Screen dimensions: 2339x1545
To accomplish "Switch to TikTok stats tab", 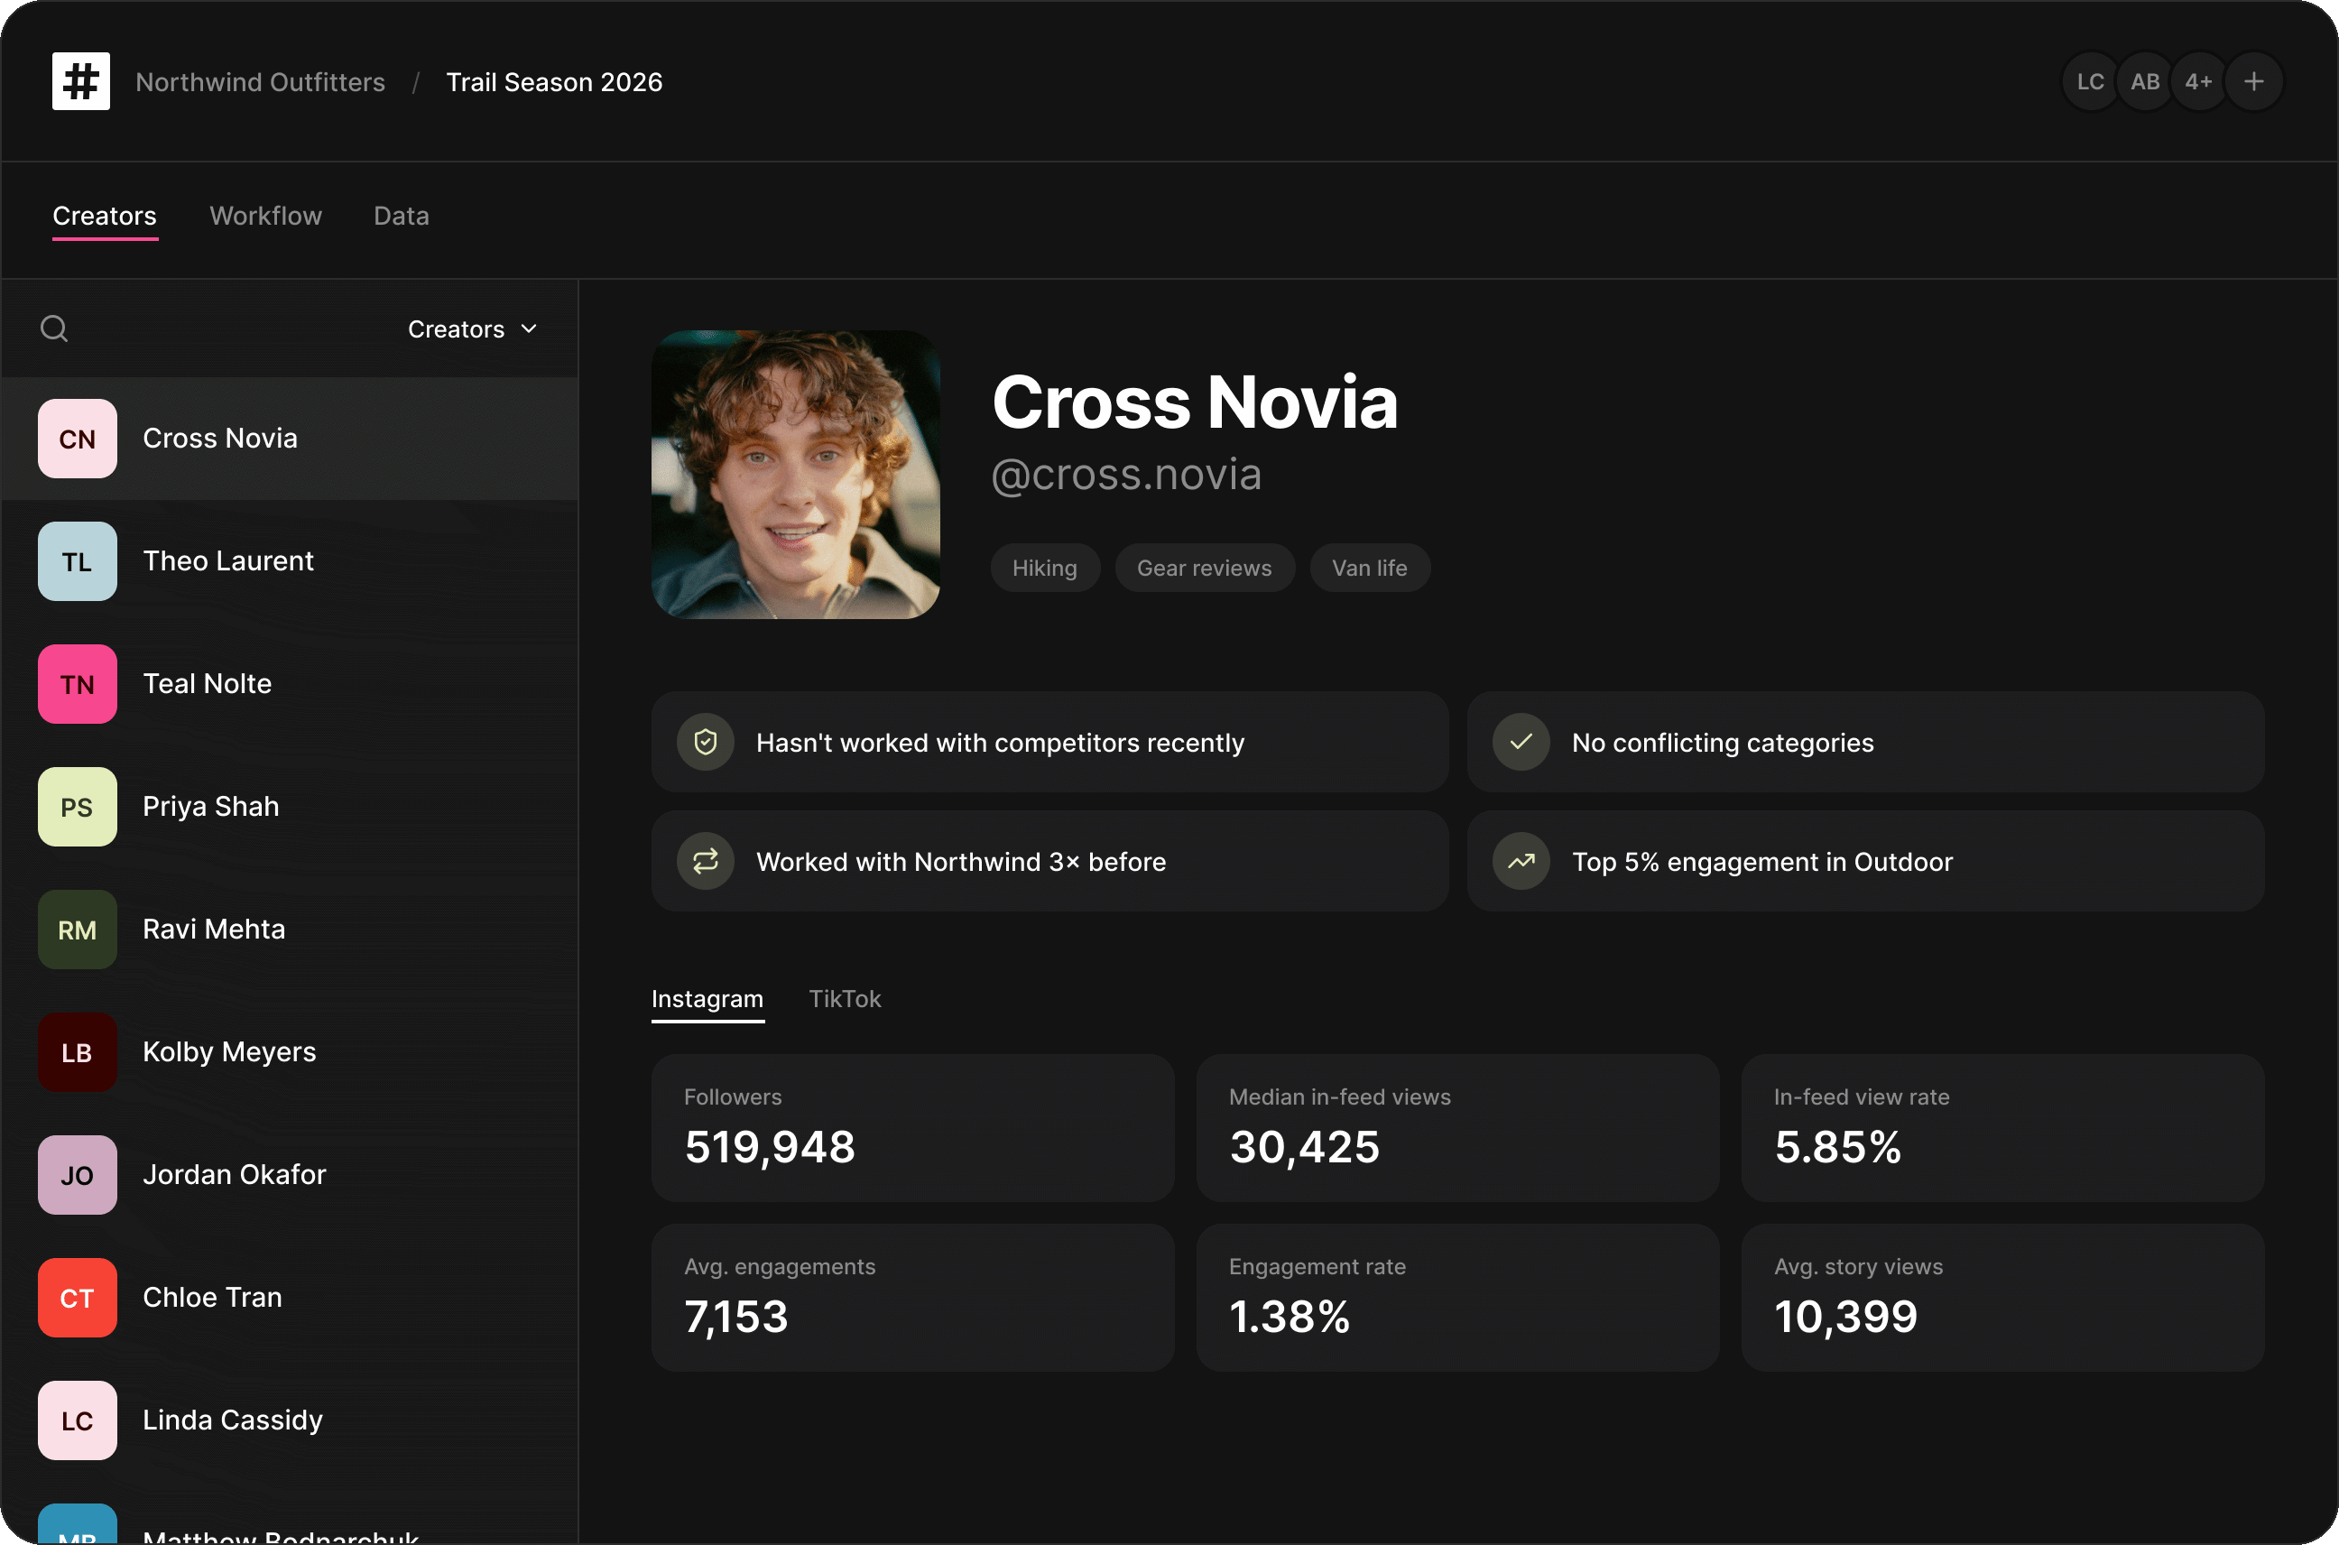I will click(x=845, y=998).
